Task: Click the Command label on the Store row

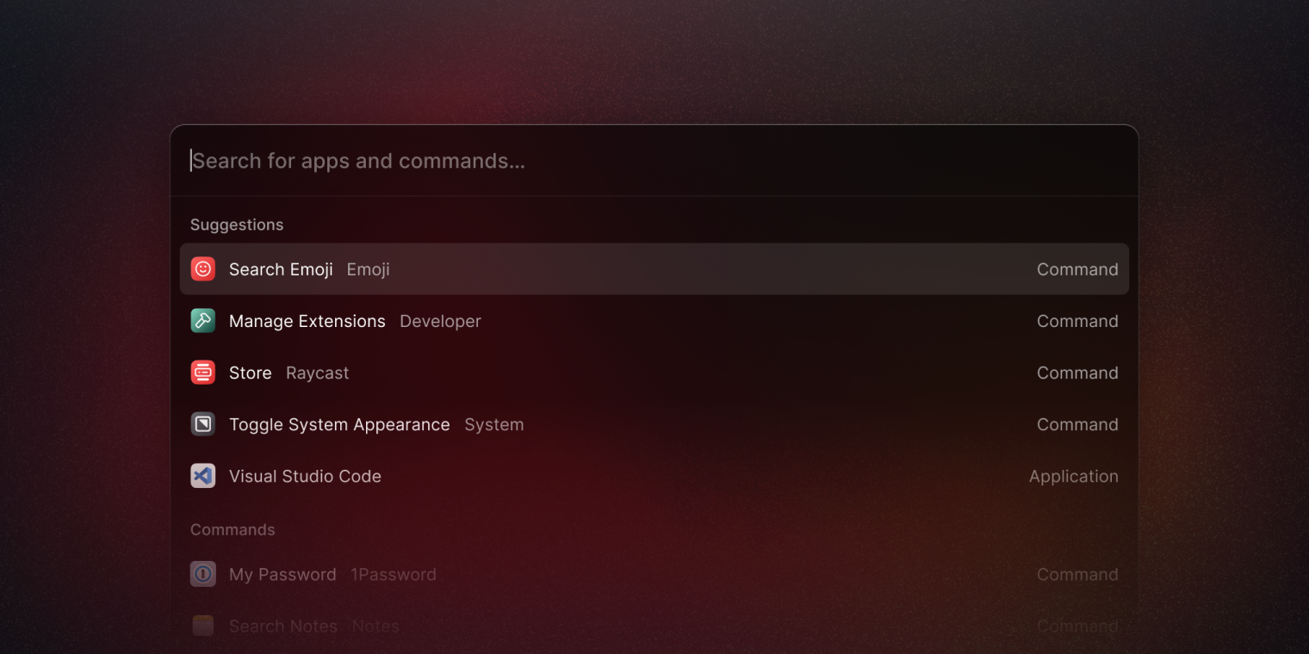Action: click(1076, 373)
